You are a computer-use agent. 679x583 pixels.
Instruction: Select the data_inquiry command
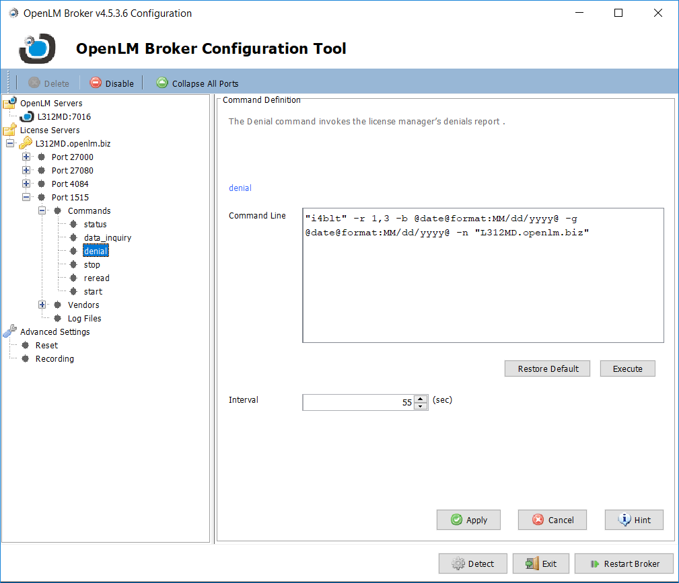(107, 237)
